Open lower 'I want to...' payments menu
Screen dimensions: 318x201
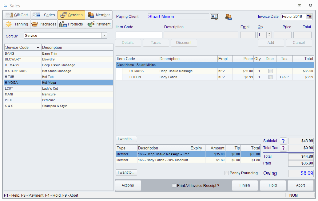(x=126, y=172)
